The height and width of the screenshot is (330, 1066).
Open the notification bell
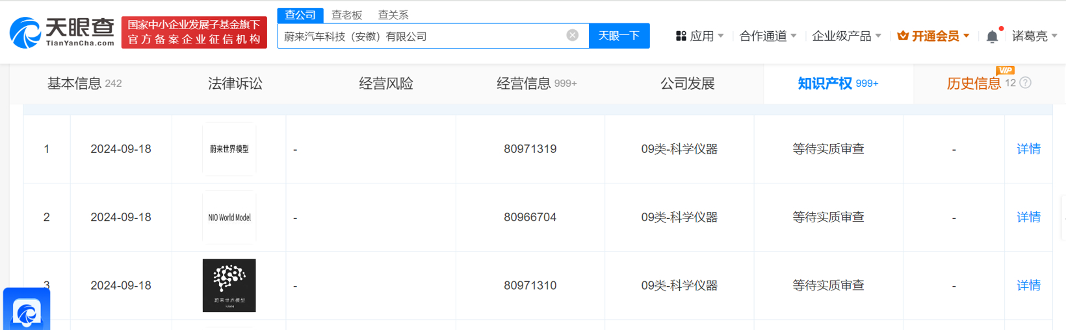pyautogui.click(x=992, y=36)
